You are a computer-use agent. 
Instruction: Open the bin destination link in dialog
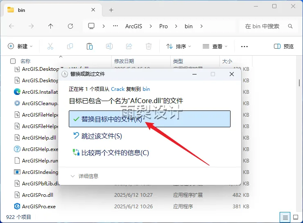[146, 89]
